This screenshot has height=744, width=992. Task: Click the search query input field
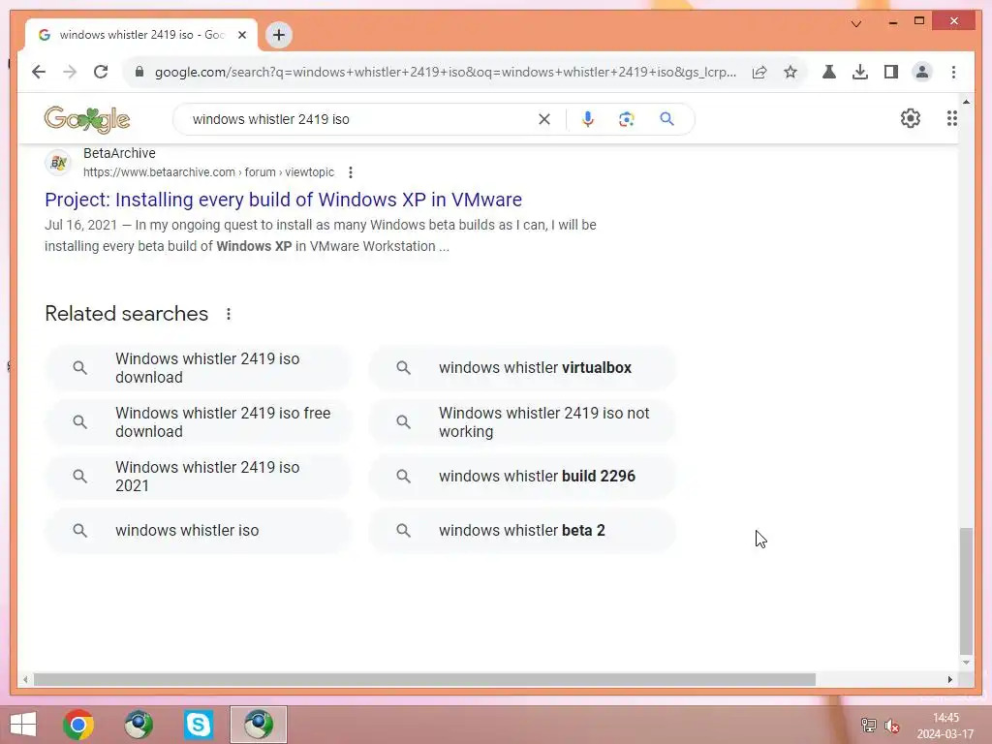click(360, 119)
